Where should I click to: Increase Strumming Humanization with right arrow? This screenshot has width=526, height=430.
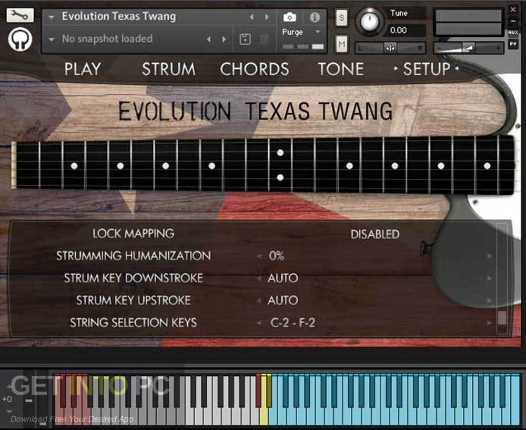(x=489, y=256)
